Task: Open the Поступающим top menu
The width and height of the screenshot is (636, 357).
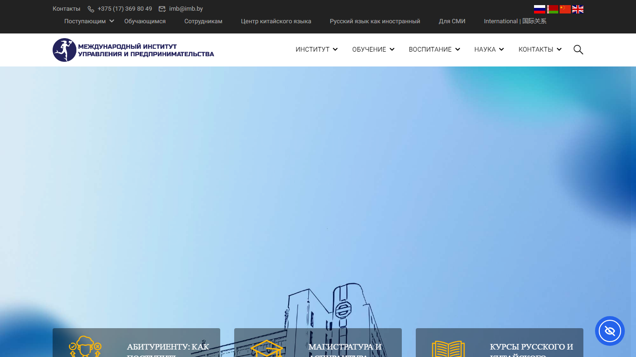Action: tap(85, 21)
